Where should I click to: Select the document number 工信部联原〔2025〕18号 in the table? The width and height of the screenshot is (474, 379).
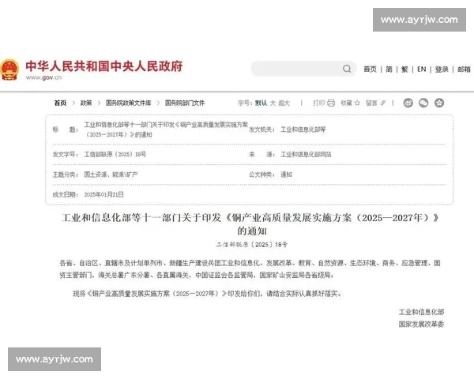115,155
